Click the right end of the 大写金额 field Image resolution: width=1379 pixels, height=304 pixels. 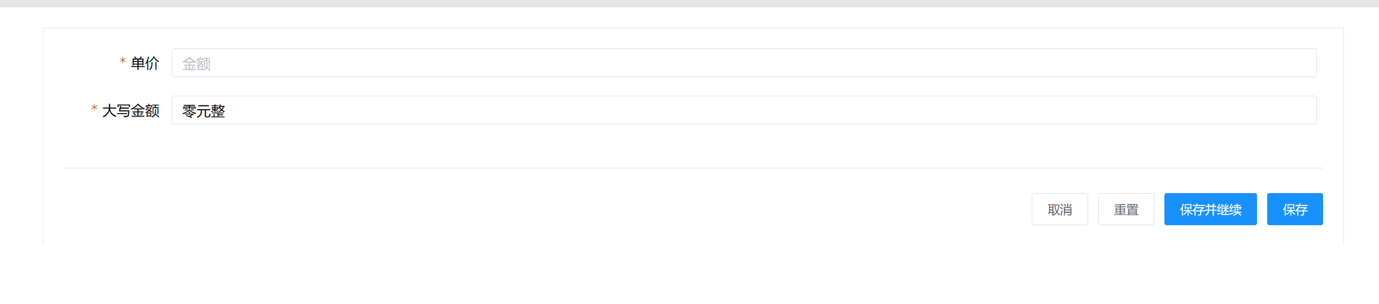[1299, 110]
